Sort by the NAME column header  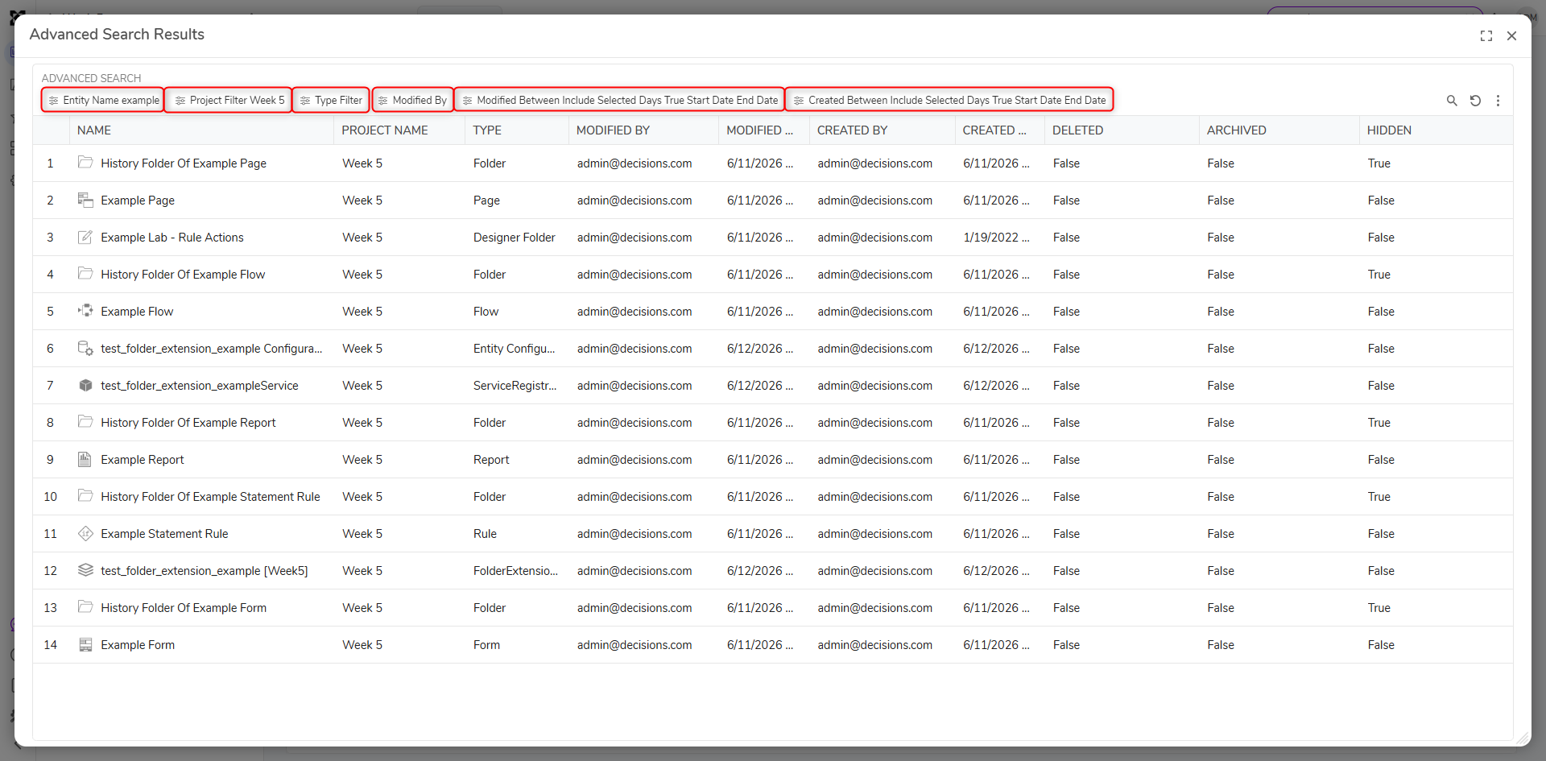pyautogui.click(x=94, y=130)
